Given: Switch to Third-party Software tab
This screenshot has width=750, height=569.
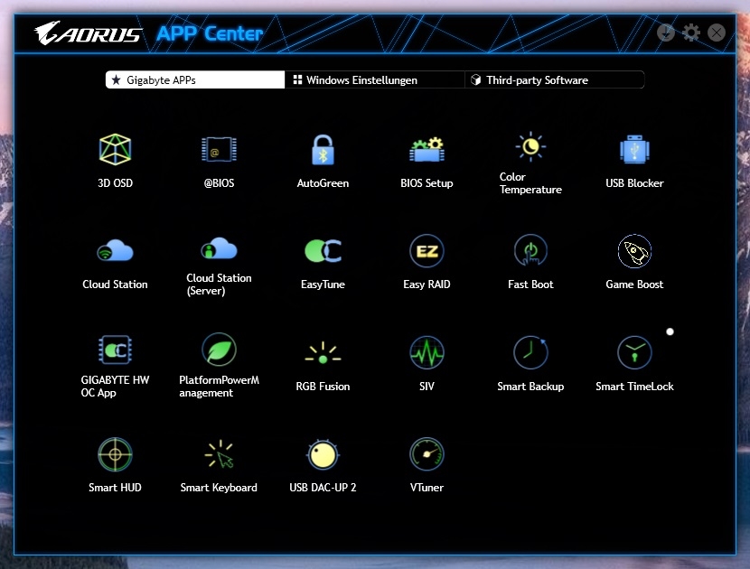Looking at the screenshot, I should click(555, 79).
